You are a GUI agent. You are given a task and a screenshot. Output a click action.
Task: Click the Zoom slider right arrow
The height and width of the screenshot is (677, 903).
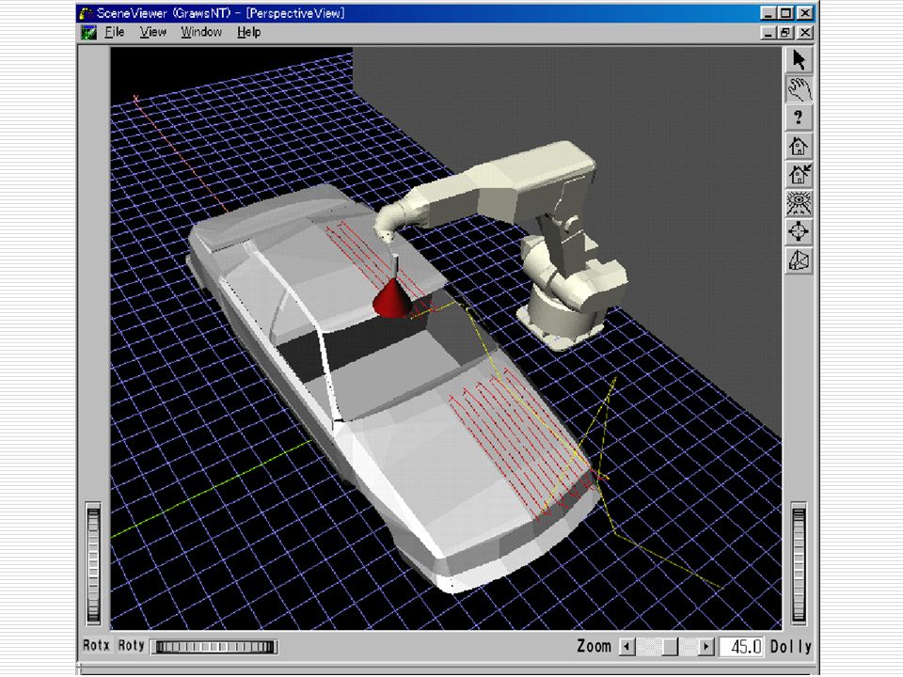(706, 647)
